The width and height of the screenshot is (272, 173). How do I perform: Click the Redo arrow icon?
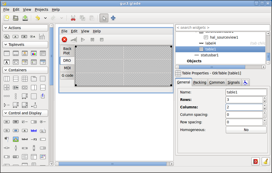53,18
